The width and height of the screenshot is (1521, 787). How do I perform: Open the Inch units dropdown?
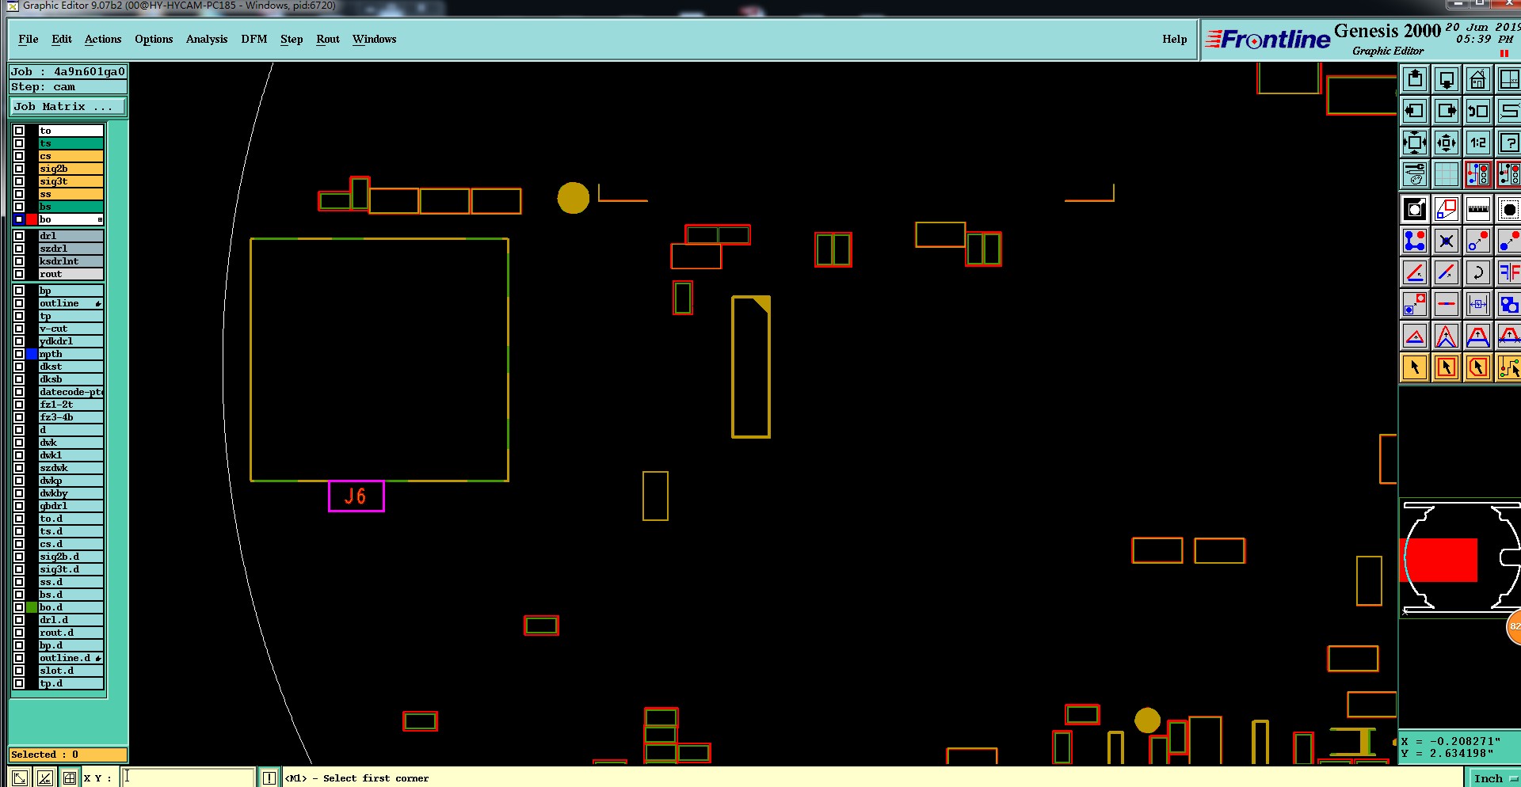point(1494,778)
